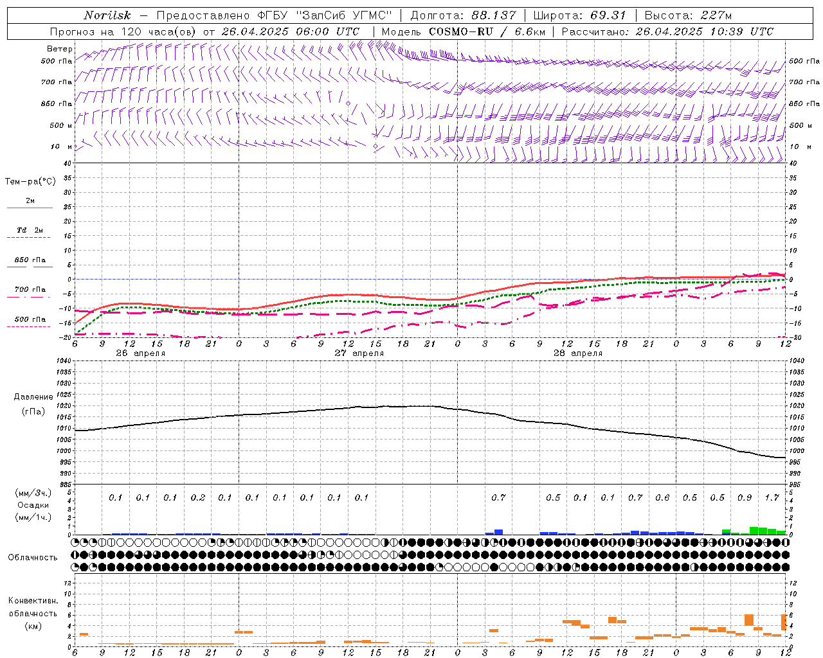This screenshot has height=658, width=823.
Task: Select "Рассчитано: 26.04.2025 10:39 UTC" text
Action: 667,31
